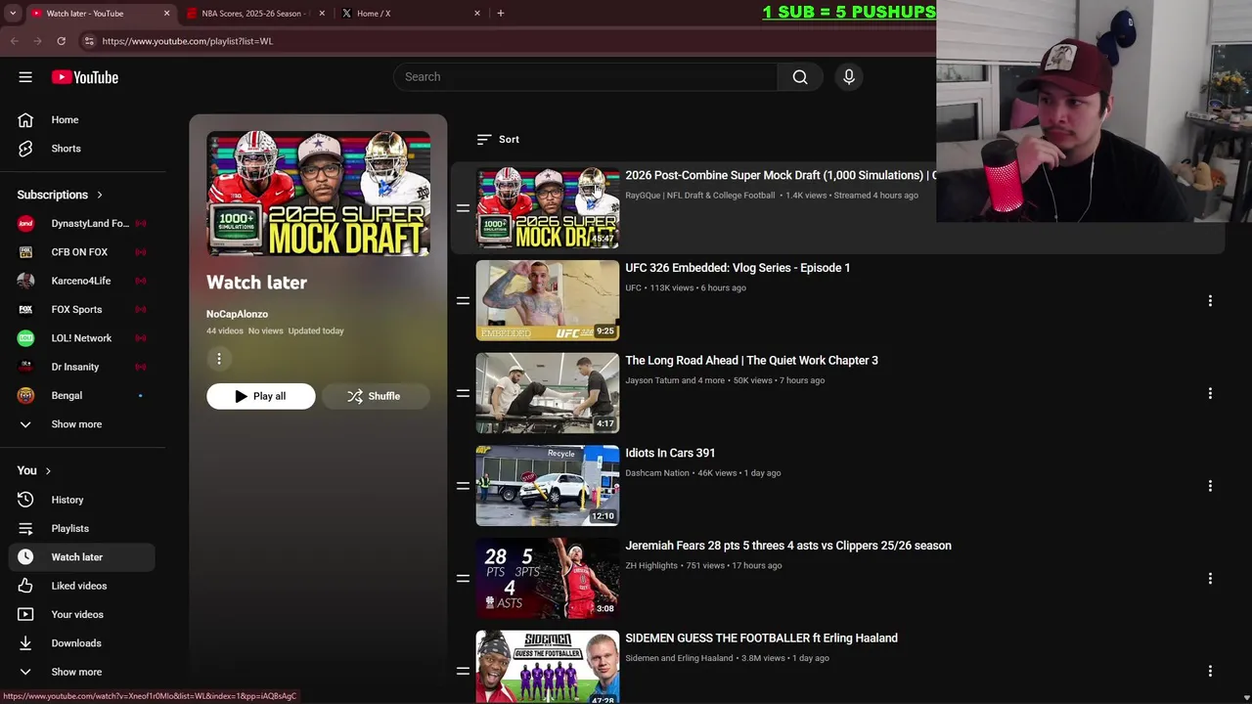The width and height of the screenshot is (1252, 704).
Task: Open the Subscriptions section chevron
Action: (99, 195)
